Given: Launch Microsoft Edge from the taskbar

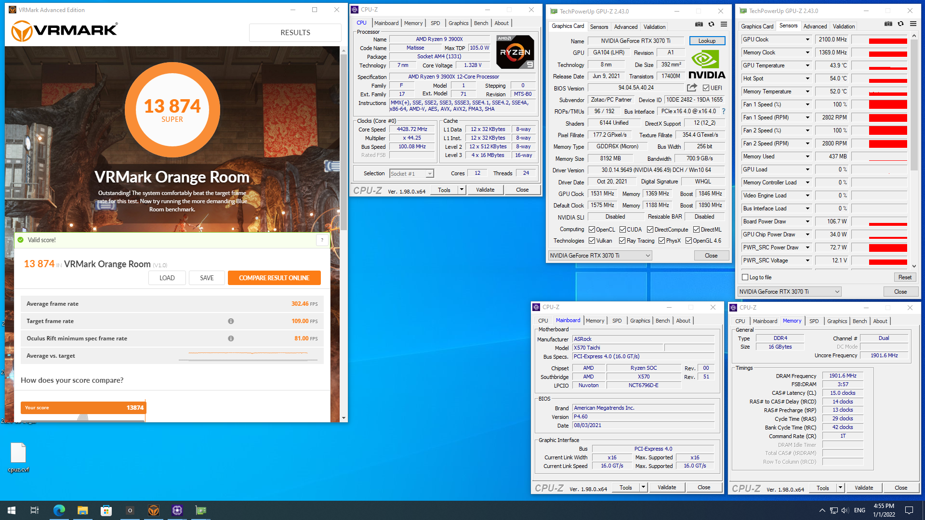Looking at the screenshot, I should 59,510.
